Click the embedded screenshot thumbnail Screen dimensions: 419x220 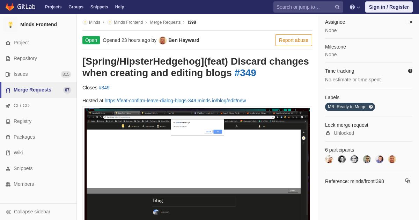pos(197,164)
